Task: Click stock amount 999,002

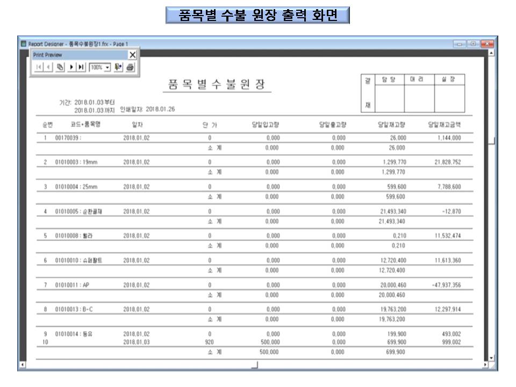Action: pos(451,342)
